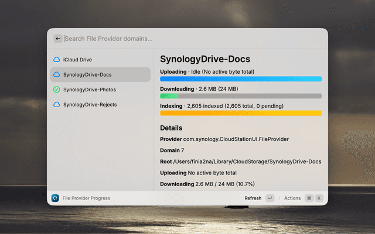
Task: Select SynologyDrive-Docs in the list
Action: (x=100, y=74)
